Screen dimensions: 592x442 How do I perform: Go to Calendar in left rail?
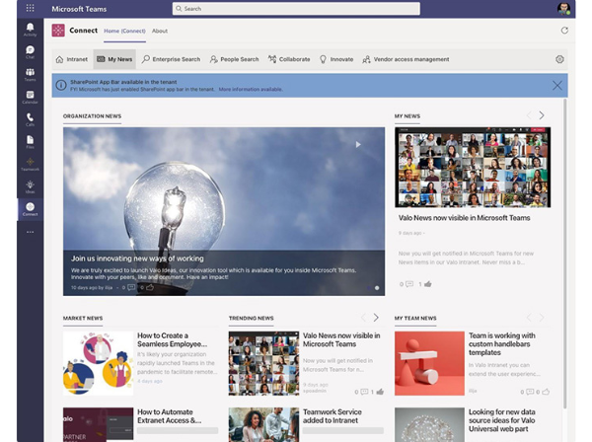click(x=30, y=97)
